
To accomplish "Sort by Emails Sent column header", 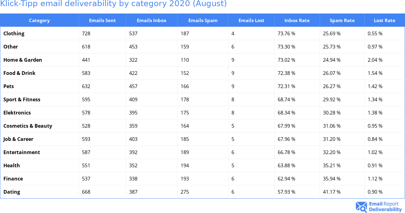I will [x=102, y=21].
